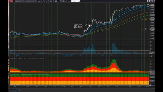Select the dimmed Zoom Out magnifier
Viewport: 163px width, 92px height.
click(x=46, y=1)
